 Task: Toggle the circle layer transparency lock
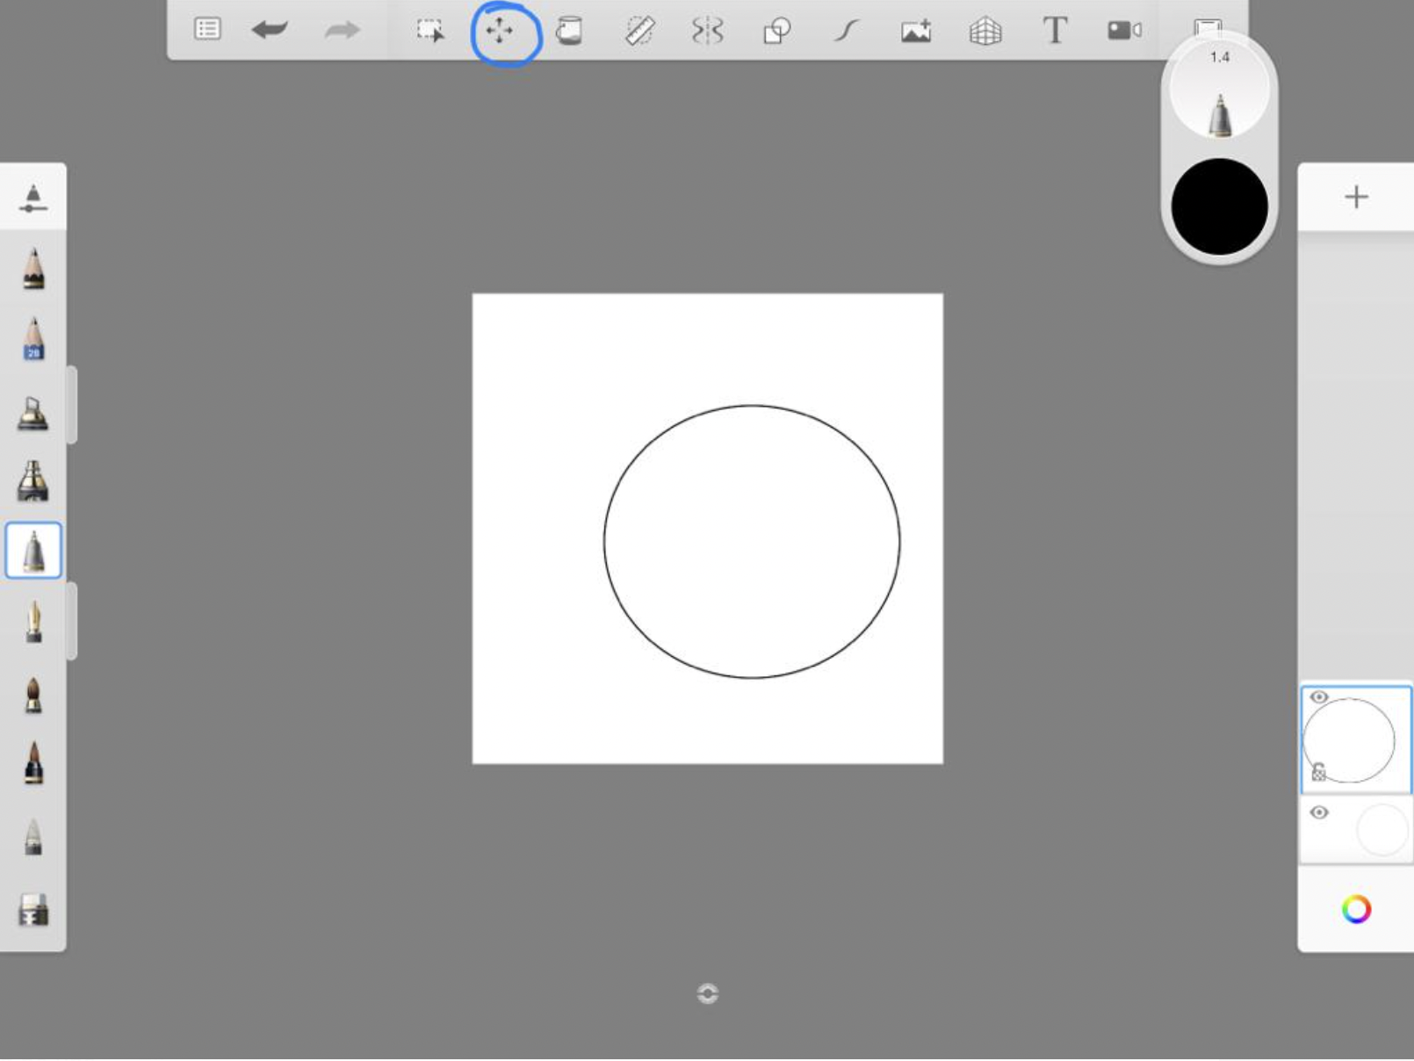coord(1318,772)
